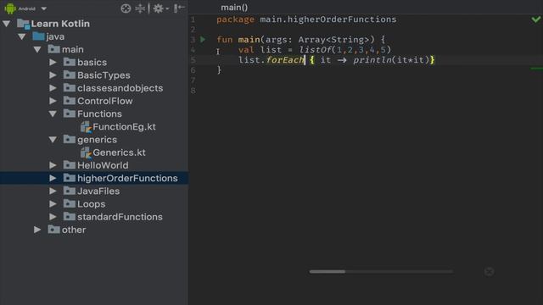This screenshot has width=543, height=305.
Task: Click the green run gutter arrow for main
Action: tap(203, 40)
